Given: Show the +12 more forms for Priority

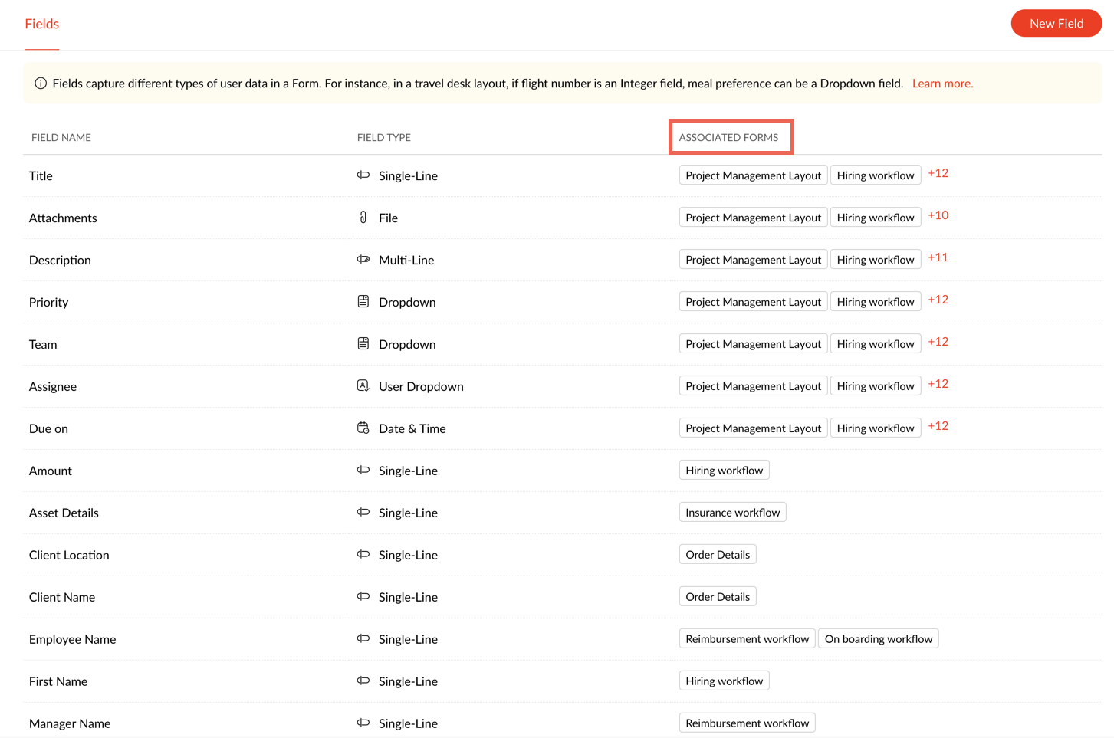Looking at the screenshot, I should (x=938, y=300).
